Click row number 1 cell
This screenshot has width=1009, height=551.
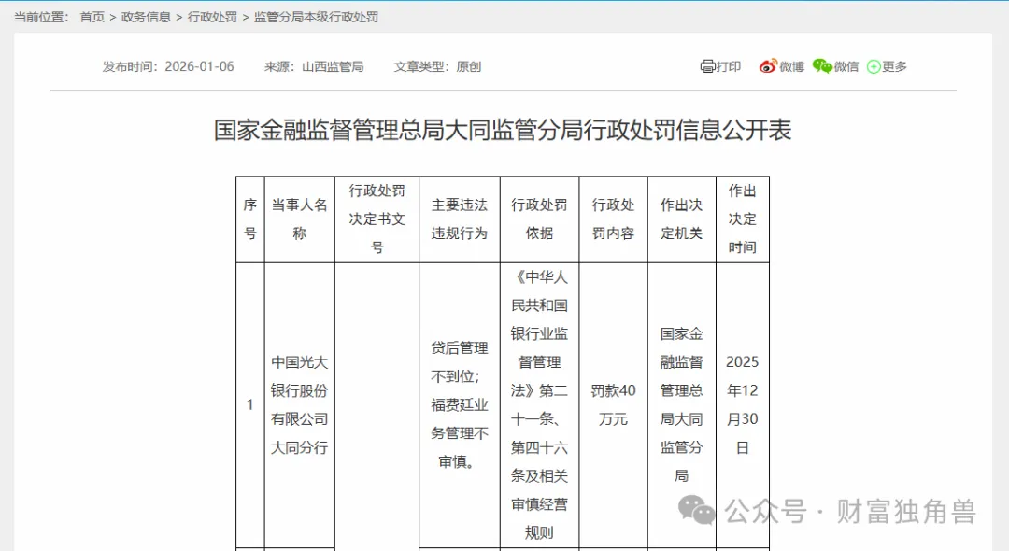pyautogui.click(x=250, y=405)
